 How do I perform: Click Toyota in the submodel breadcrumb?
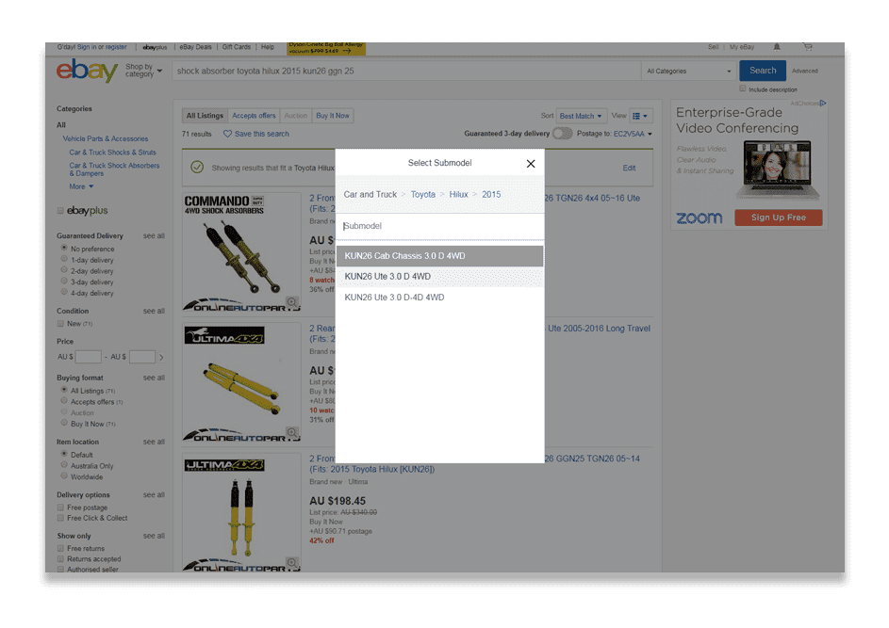pos(423,194)
